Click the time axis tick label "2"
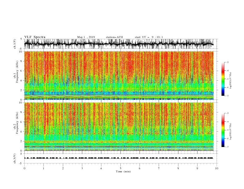The image size is (244, 189). pyautogui.click(x=63, y=168)
